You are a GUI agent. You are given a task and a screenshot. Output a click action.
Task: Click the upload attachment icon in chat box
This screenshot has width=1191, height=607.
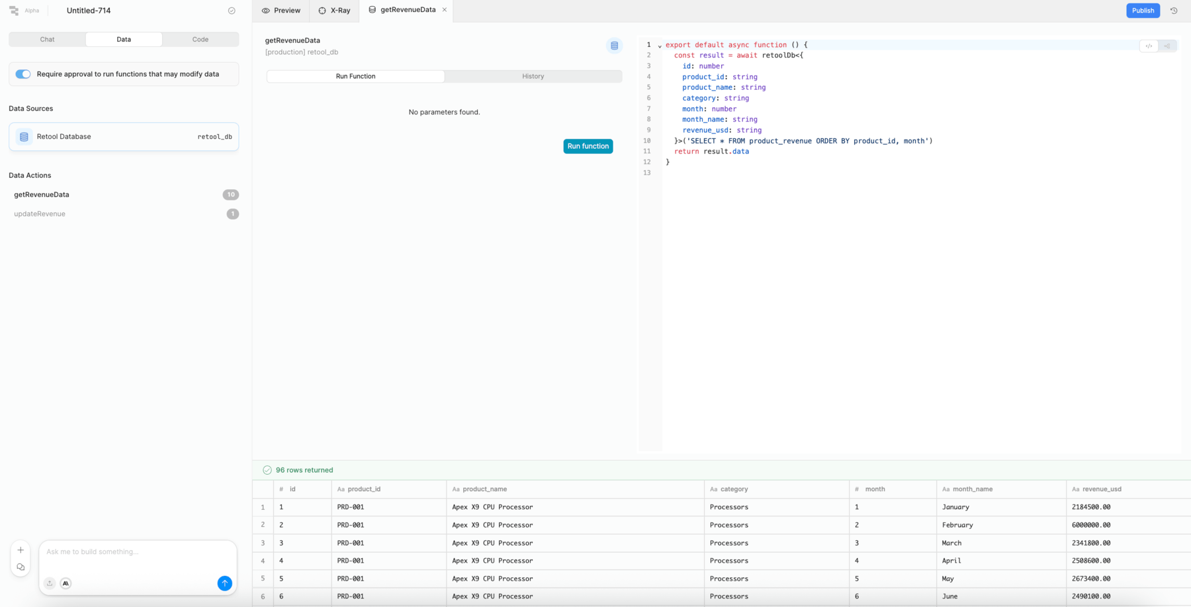pyautogui.click(x=50, y=583)
